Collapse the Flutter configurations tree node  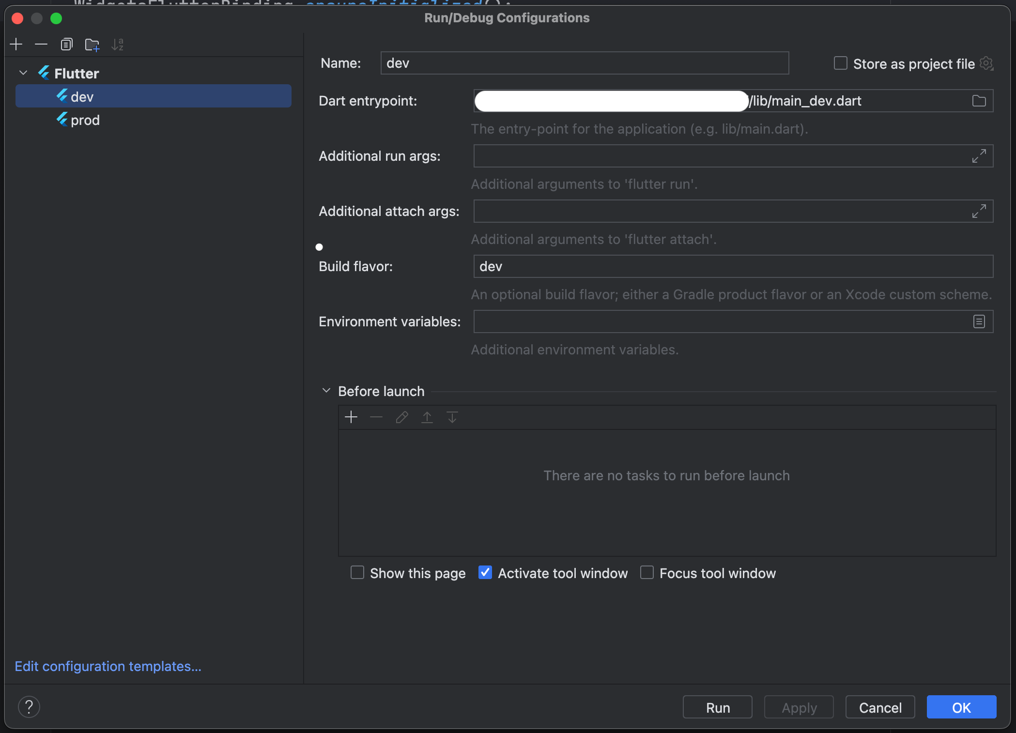tap(23, 73)
